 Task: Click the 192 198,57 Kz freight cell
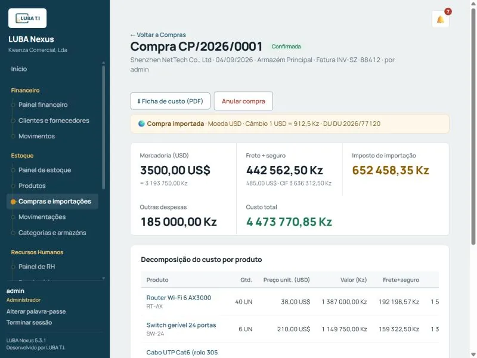[399, 302]
